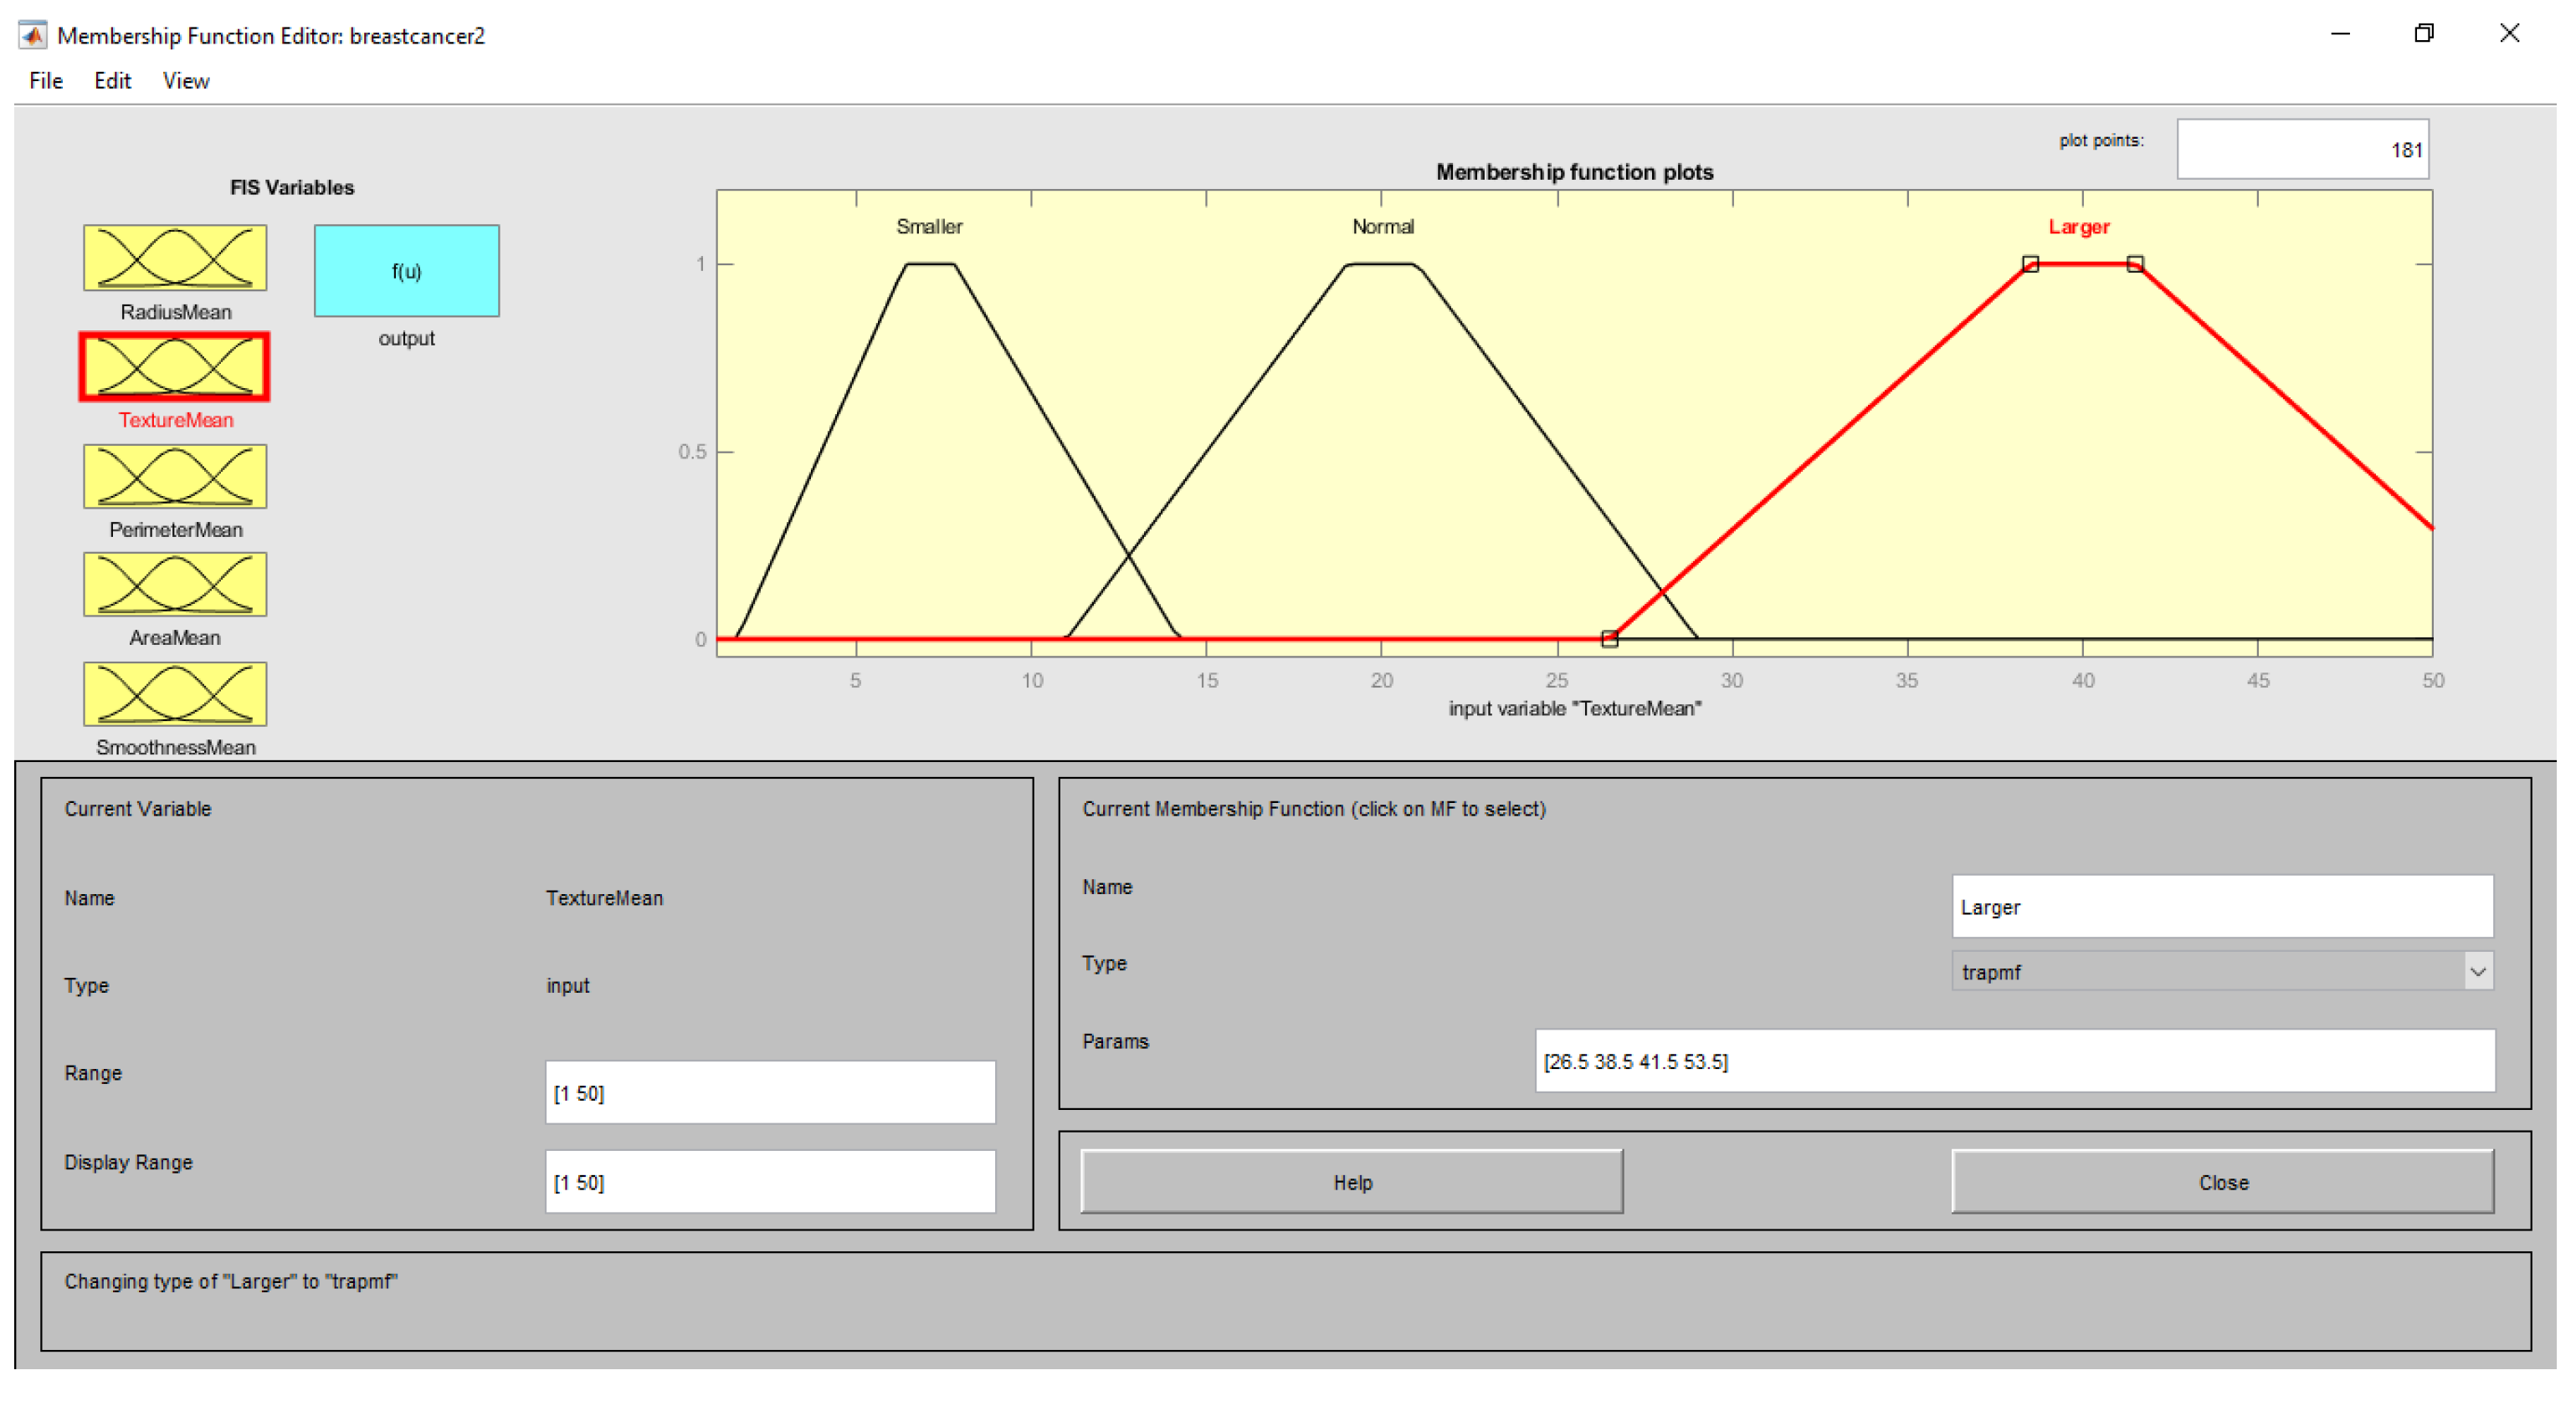Image resolution: width=2576 pixels, height=1401 pixels.
Task: Click the MATLAB icon in the title bar
Action: pos(33,35)
